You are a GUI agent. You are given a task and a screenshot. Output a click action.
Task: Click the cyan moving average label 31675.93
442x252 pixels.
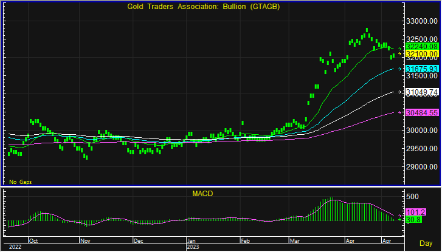422,69
